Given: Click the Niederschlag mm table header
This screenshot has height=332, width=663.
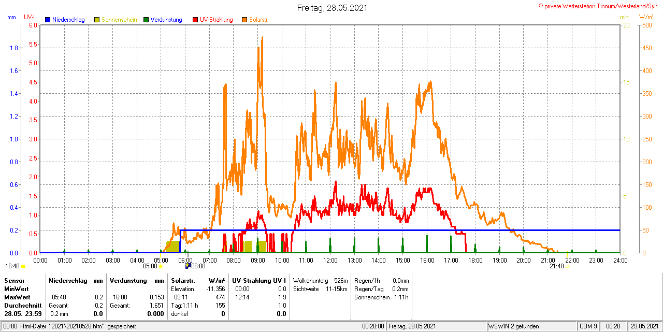Looking at the screenshot, I should [x=76, y=280].
